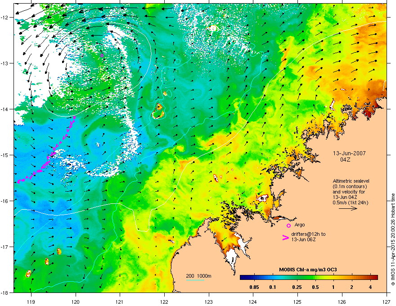
Task: Click longitude axis label 121
Action: click(x=120, y=301)
